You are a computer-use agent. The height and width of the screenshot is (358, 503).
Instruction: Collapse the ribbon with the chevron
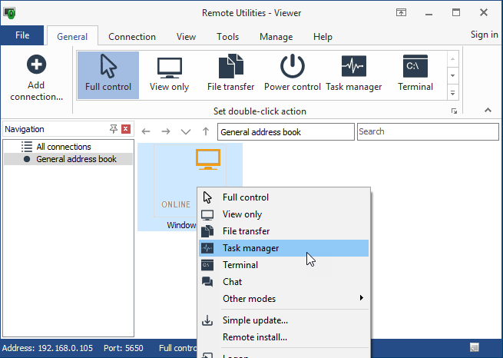click(488, 110)
